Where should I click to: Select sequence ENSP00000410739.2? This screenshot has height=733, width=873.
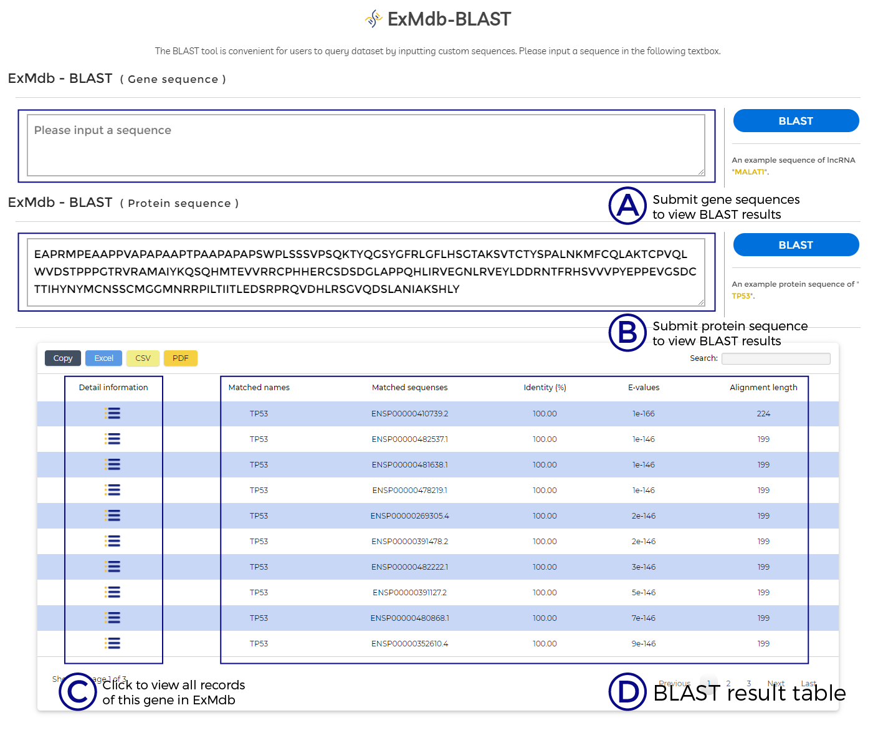pos(410,414)
